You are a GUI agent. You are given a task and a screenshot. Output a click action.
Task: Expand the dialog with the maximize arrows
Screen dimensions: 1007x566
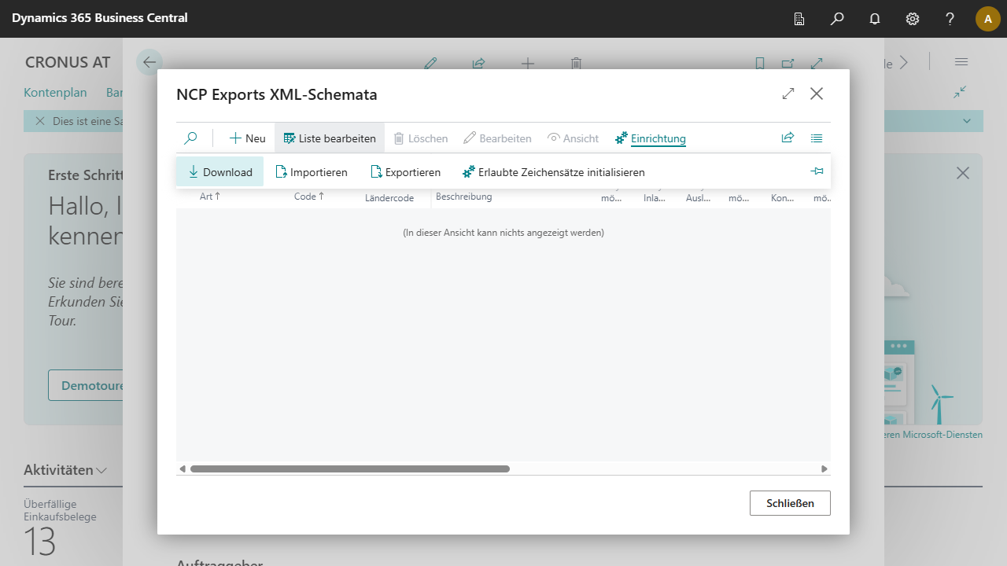pyautogui.click(x=788, y=94)
